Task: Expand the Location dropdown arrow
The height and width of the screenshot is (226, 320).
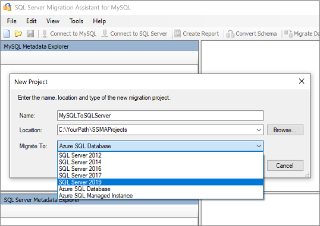Action: click(259, 130)
